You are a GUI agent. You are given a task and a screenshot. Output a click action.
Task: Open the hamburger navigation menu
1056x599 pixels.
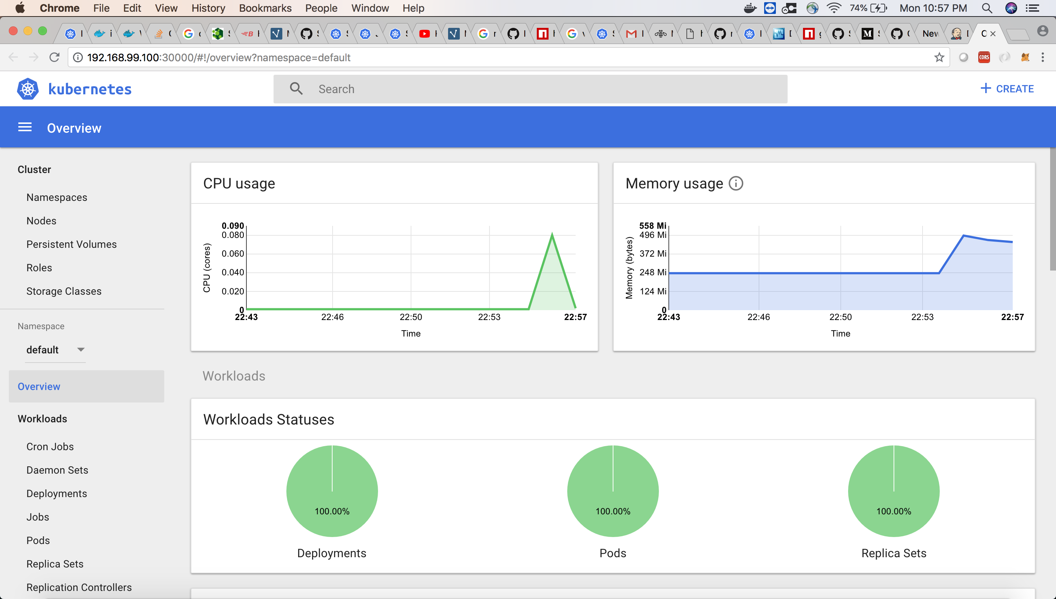(25, 128)
